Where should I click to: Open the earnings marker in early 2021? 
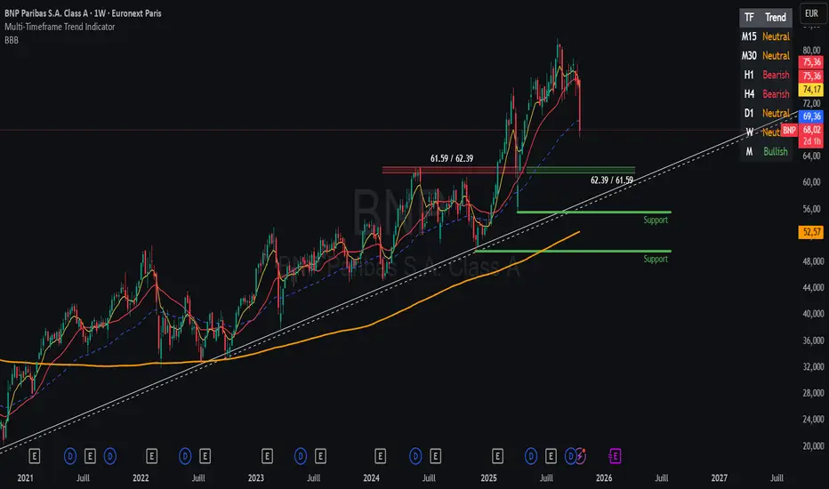point(35,456)
